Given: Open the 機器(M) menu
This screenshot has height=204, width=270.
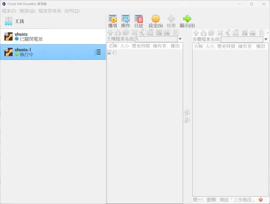Looking at the screenshot, I should (27, 11).
